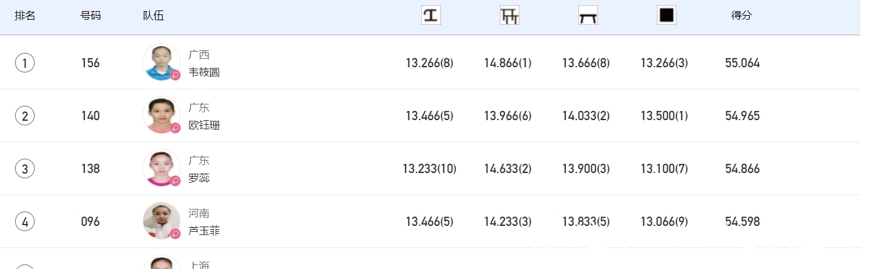
Task: Click the vault apparatus icon in header
Action: tap(430, 15)
